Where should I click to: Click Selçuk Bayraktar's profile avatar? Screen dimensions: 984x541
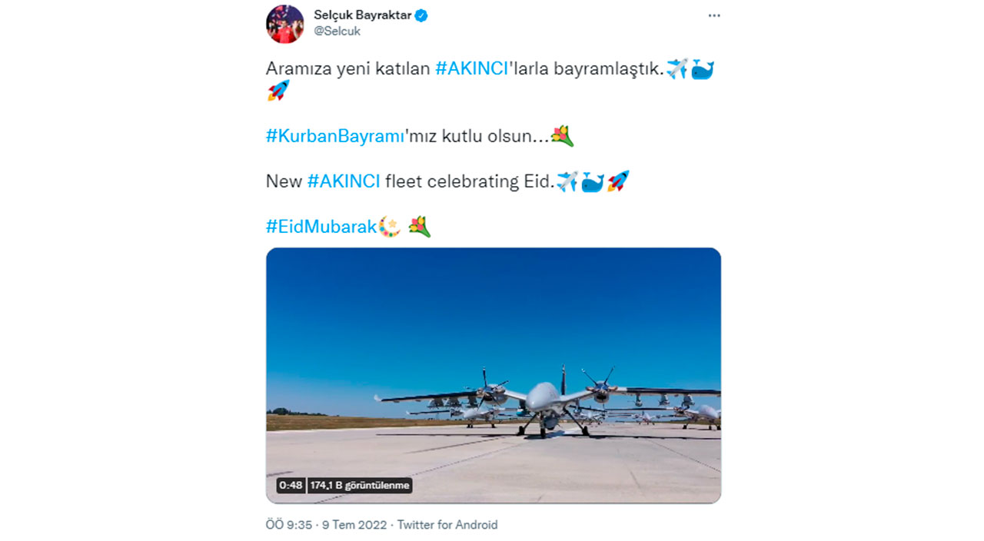(284, 24)
